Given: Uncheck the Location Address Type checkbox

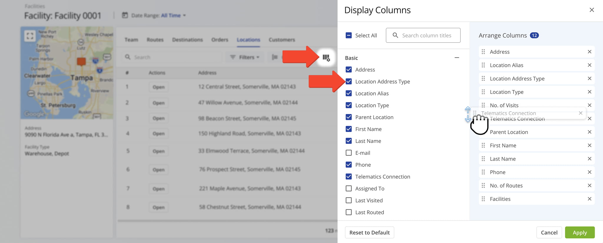Looking at the screenshot, I should click(x=349, y=81).
